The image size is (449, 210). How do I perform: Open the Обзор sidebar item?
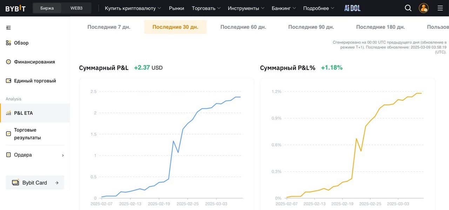coord(35,43)
